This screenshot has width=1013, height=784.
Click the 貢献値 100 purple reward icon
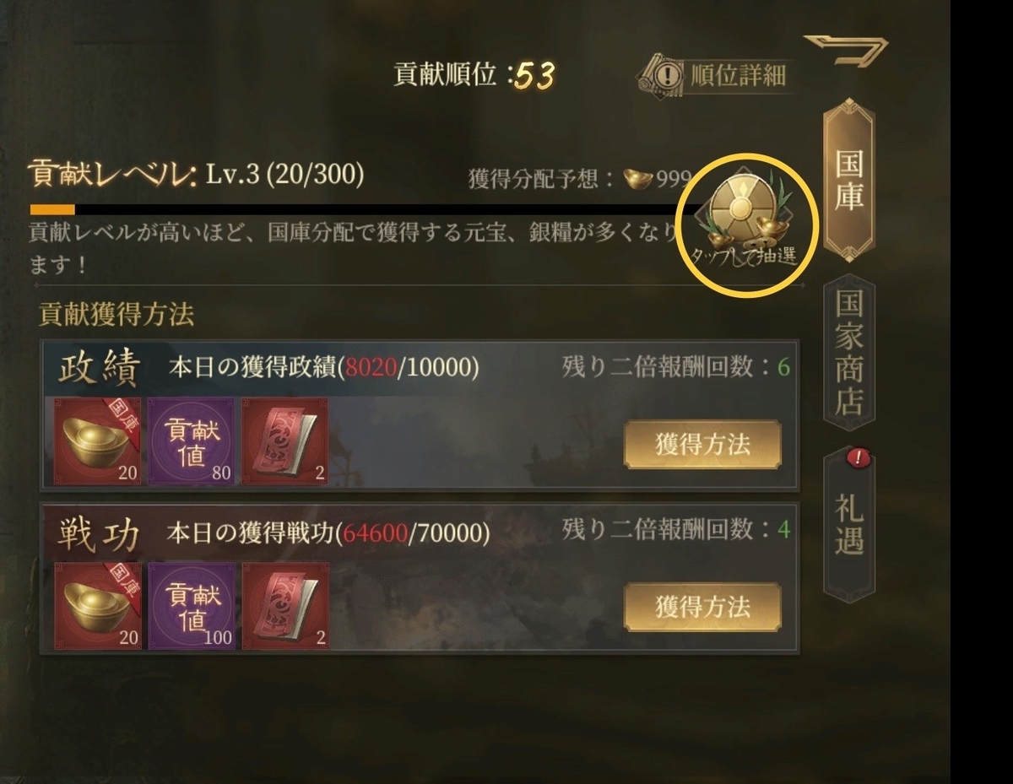[x=192, y=606]
